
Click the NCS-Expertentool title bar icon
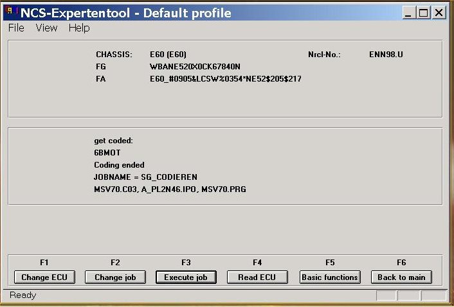11,12
